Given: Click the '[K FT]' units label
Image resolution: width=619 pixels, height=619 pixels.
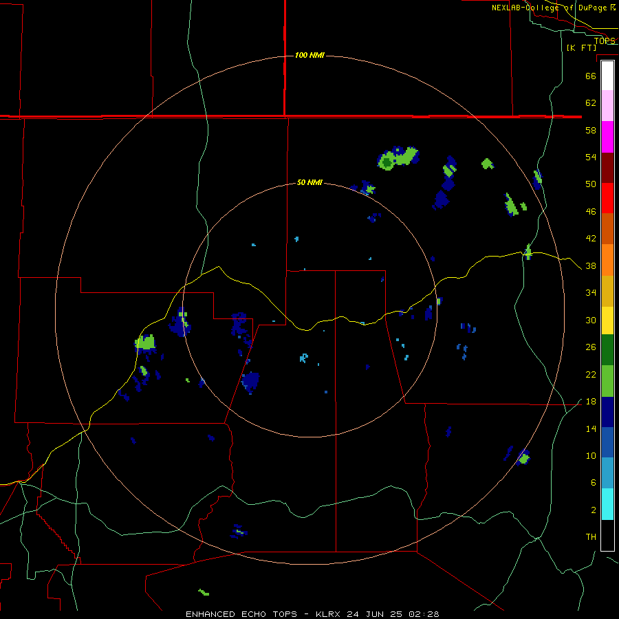Looking at the screenshot, I should 581,47.
